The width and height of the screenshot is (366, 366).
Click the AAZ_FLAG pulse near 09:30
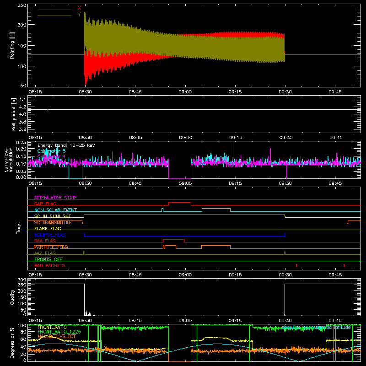[x=285, y=253]
